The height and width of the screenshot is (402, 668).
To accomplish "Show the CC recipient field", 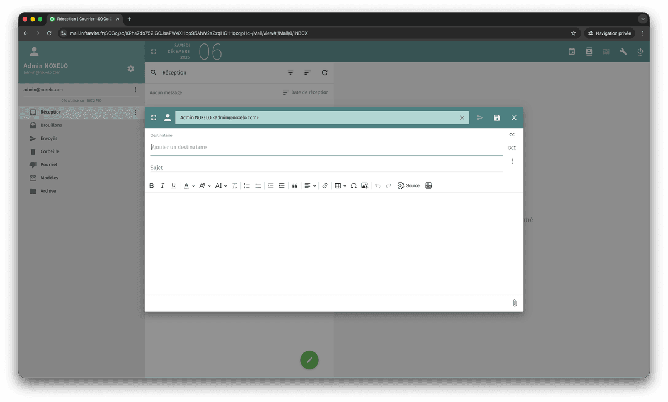I will pyautogui.click(x=512, y=134).
